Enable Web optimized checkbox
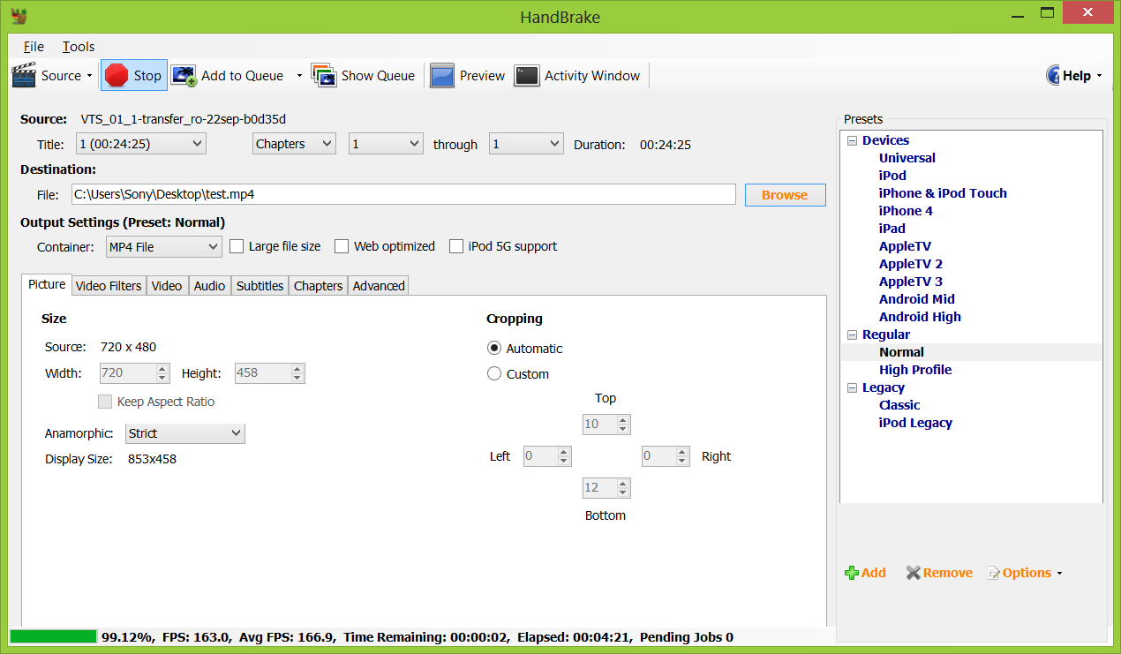The image size is (1121, 654). 342,247
